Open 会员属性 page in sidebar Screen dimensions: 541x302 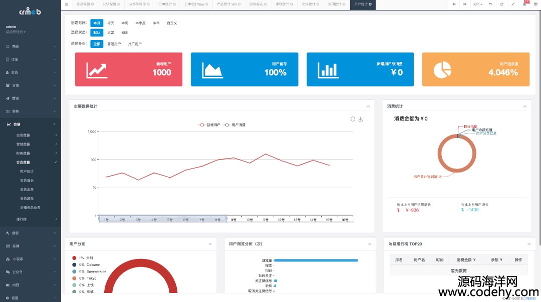[27, 198]
